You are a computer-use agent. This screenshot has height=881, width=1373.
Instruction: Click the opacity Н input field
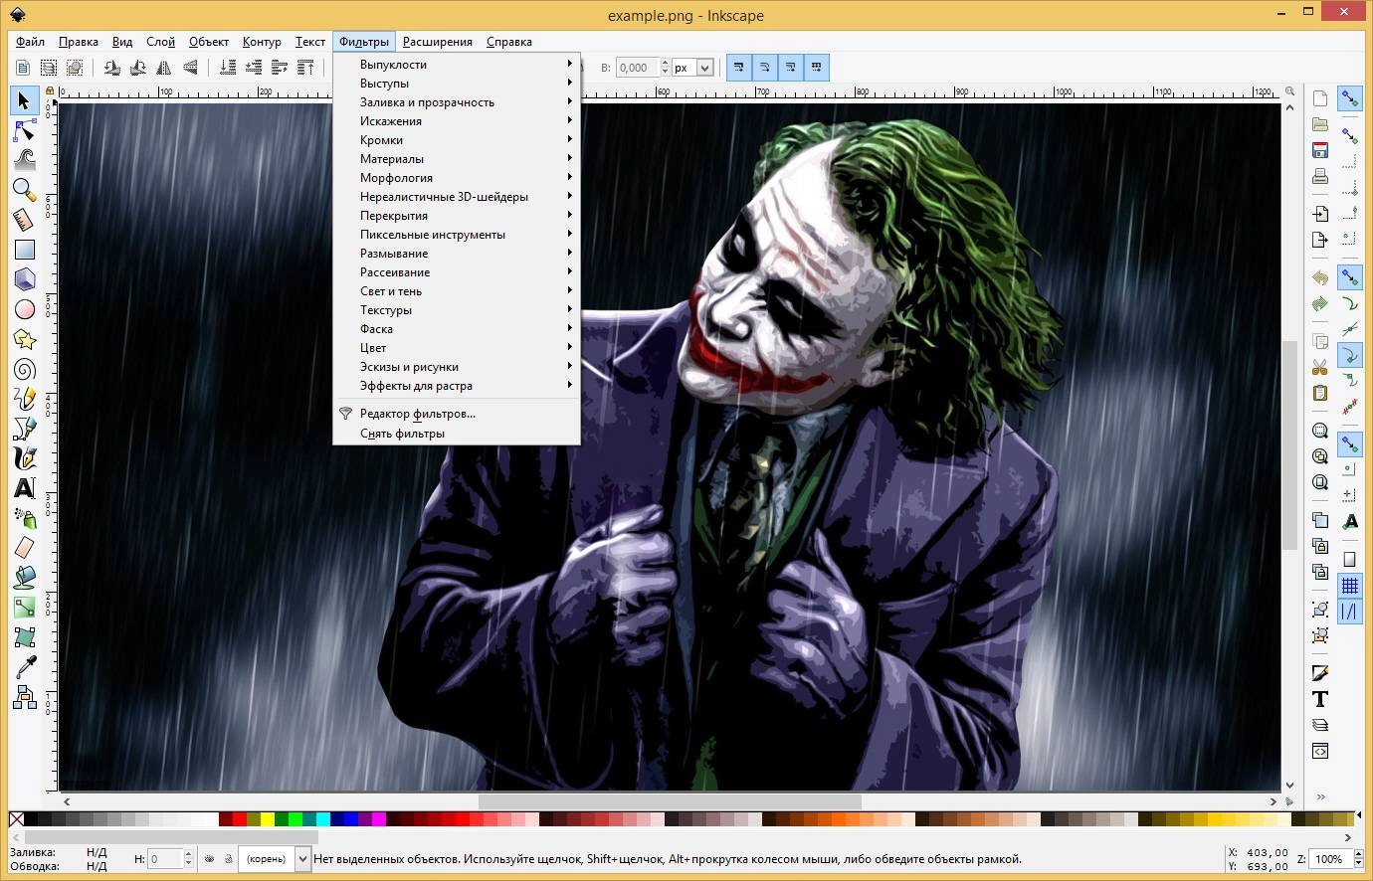click(164, 858)
